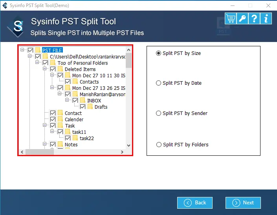Click the folder icon beside task22
Screen dimensions: 277x215
pos(75,138)
